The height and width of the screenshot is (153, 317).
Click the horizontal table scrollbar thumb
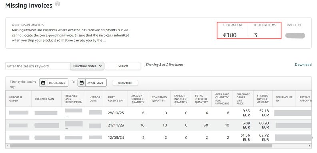(x=141, y=146)
